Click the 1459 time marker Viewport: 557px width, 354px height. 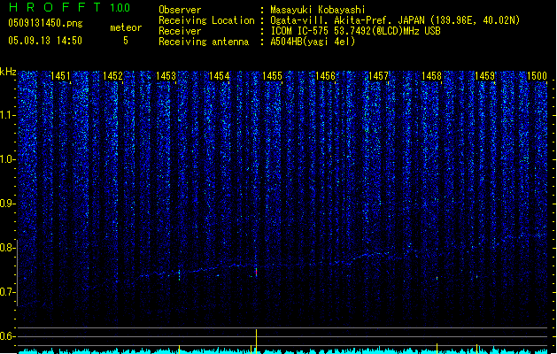484,75
